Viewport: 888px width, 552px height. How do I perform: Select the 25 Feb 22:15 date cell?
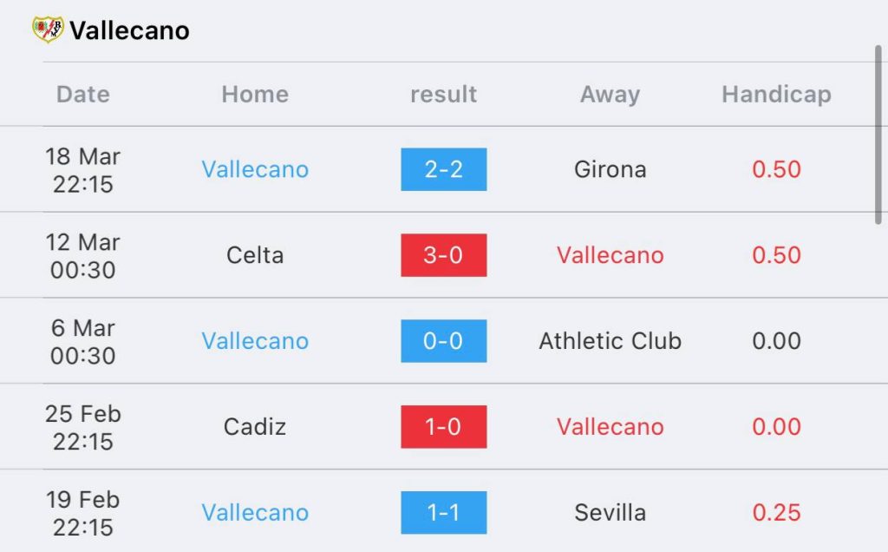pyautogui.click(x=82, y=427)
